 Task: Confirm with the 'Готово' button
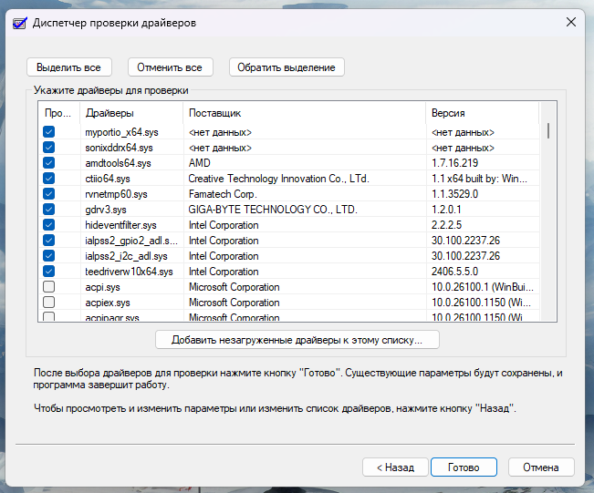click(x=464, y=467)
